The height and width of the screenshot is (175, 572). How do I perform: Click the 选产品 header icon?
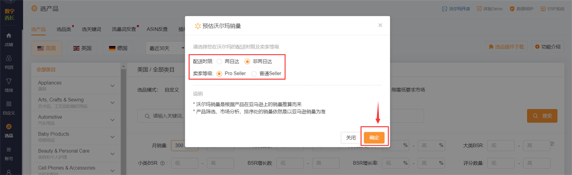coord(34,9)
